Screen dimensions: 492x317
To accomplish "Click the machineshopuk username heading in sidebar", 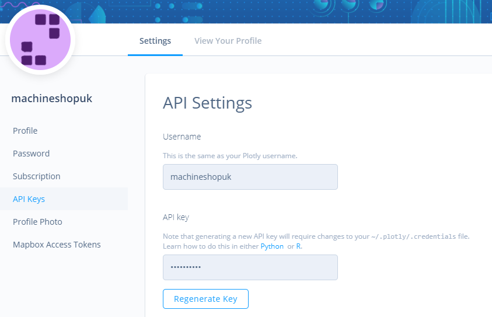I will coord(52,99).
